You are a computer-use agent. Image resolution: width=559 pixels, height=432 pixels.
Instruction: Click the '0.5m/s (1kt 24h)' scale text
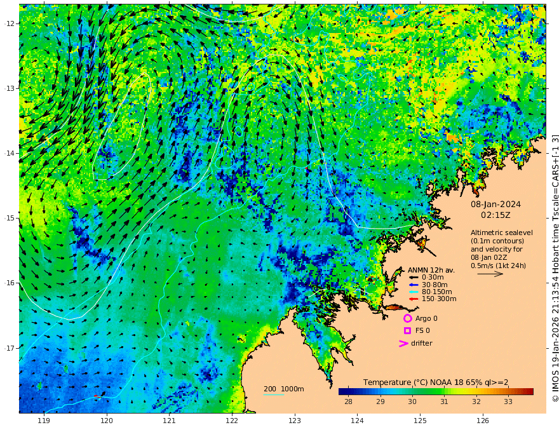point(498,266)
